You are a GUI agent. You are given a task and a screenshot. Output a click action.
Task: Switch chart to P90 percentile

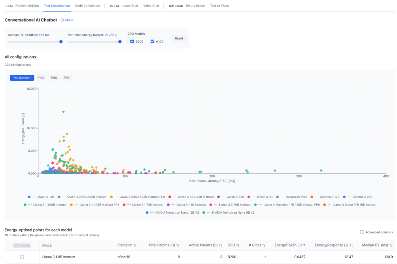coord(41,78)
